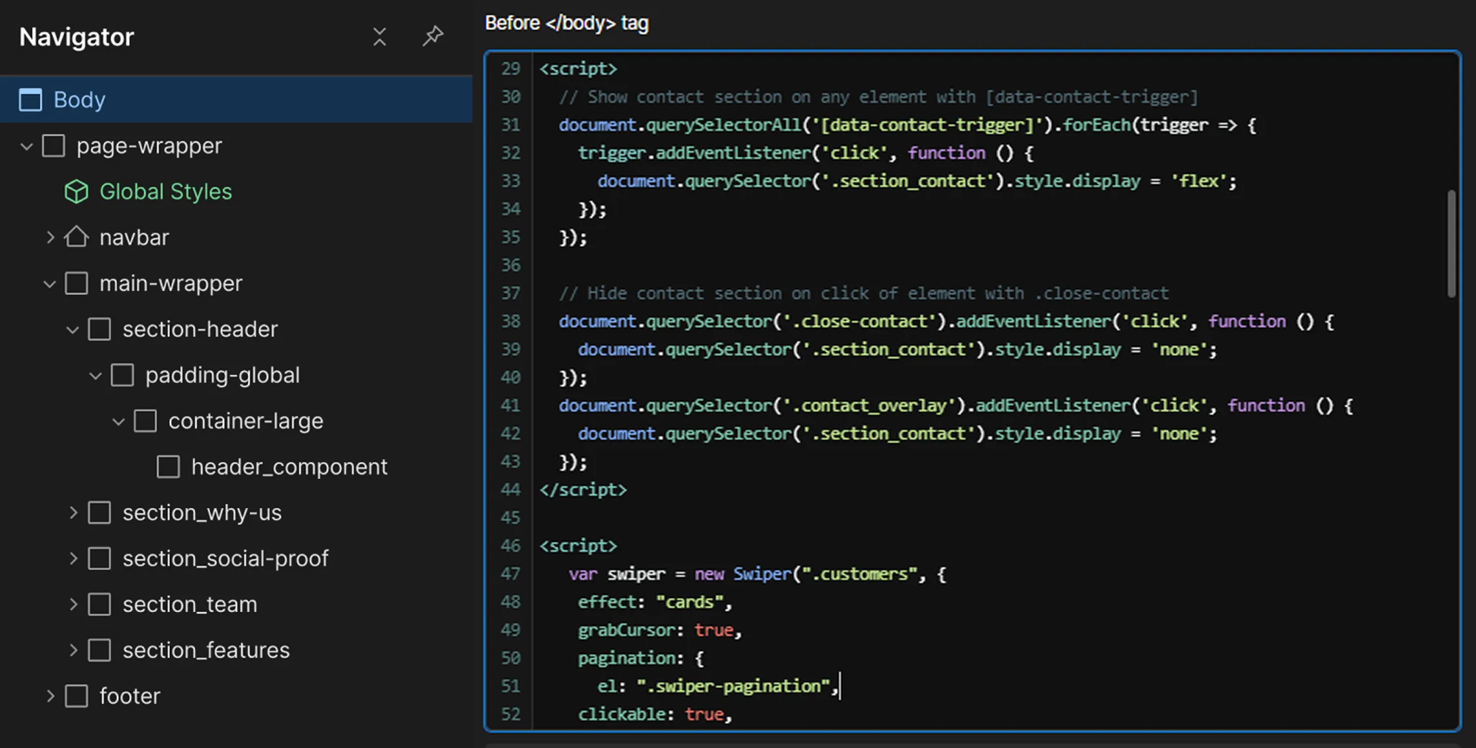1476x748 pixels.
Task: Close the Navigator panel
Action: [x=380, y=37]
